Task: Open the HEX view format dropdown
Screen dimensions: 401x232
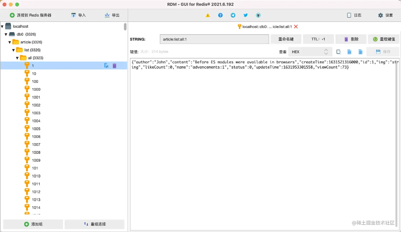Action: click(x=310, y=52)
